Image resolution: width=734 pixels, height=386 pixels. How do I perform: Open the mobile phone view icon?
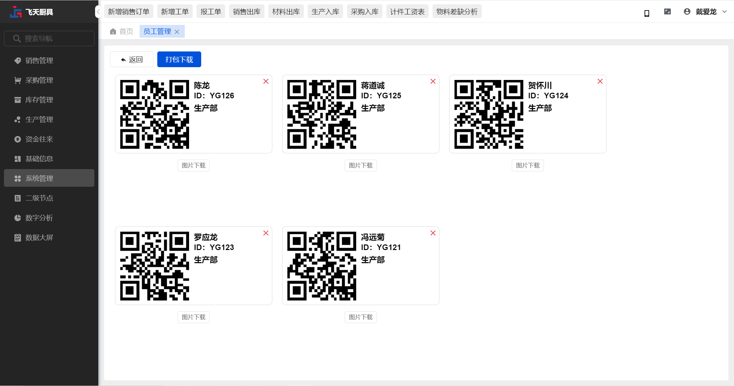point(647,13)
